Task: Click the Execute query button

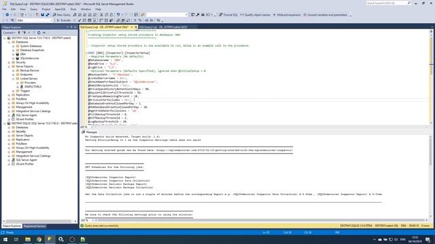Action: click(x=63, y=20)
